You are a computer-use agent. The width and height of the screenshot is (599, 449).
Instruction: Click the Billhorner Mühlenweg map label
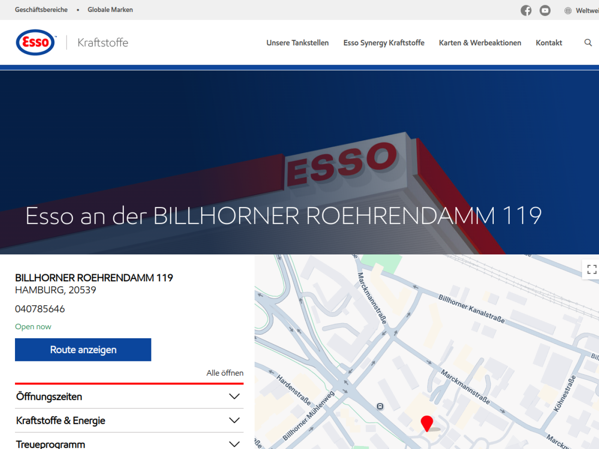point(308,416)
